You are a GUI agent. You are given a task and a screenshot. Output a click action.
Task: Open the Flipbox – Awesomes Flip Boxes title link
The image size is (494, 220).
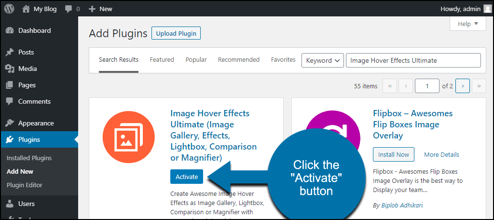[413, 124]
